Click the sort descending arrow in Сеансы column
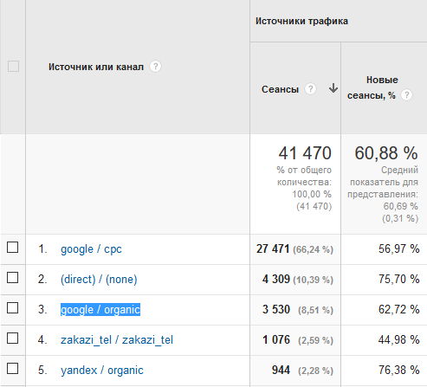Image resolution: width=427 pixels, height=387 pixels. point(333,88)
